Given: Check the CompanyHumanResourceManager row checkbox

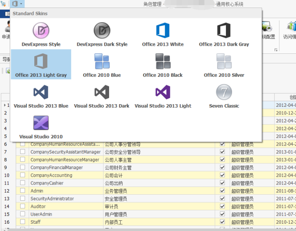Looking at the screenshot, I should point(23,160).
